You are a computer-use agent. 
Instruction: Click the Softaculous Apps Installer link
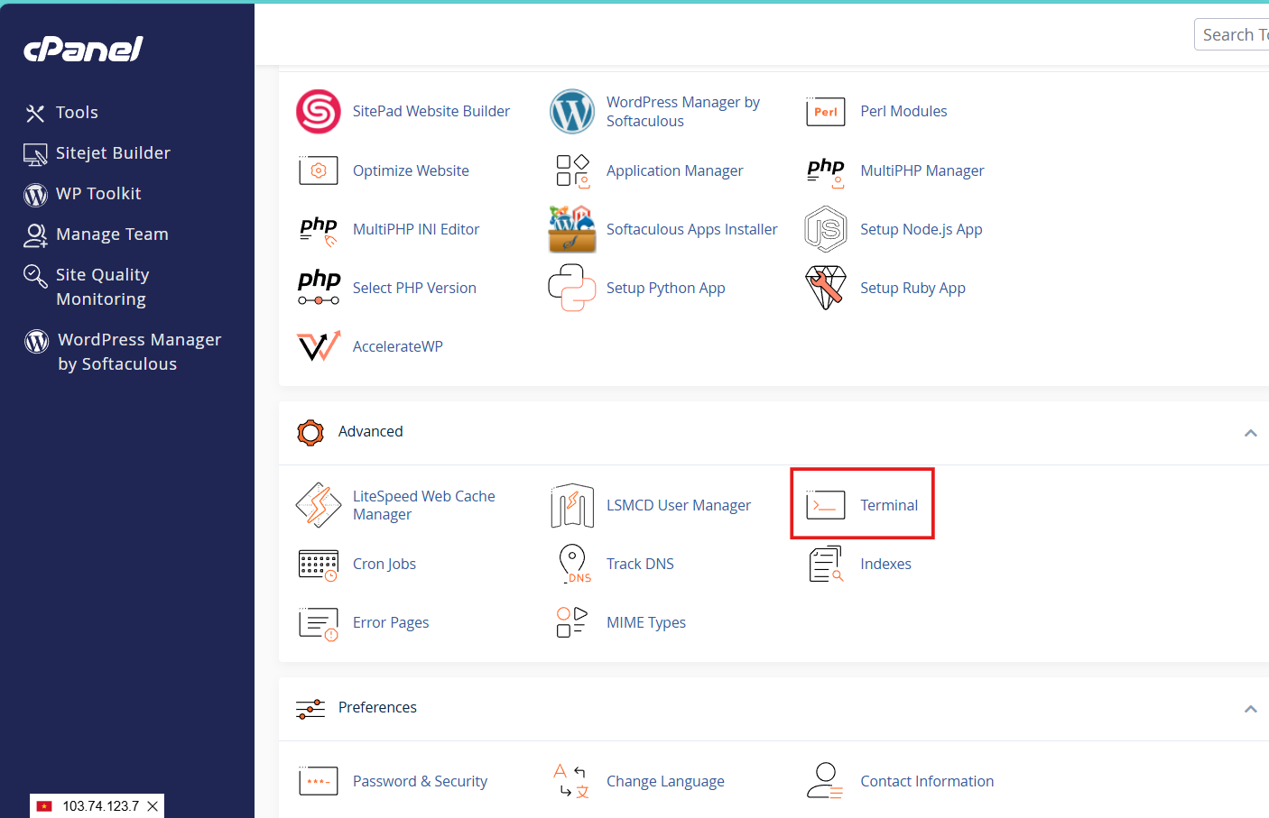[691, 229]
